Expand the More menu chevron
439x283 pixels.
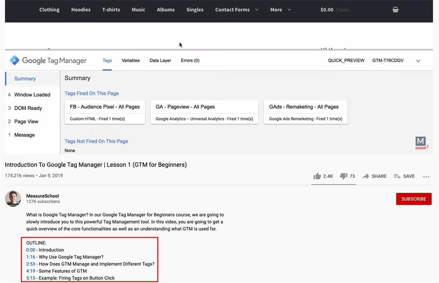click(x=289, y=9)
